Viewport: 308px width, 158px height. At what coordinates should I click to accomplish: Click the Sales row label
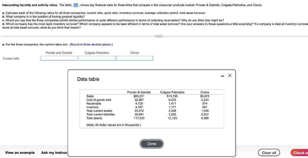tap(90, 96)
